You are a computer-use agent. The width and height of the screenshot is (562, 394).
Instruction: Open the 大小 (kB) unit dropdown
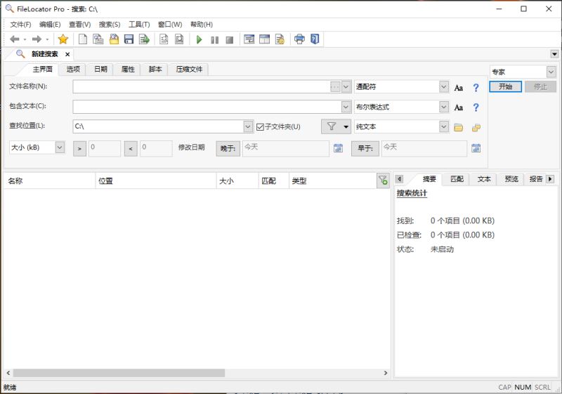tap(60, 147)
